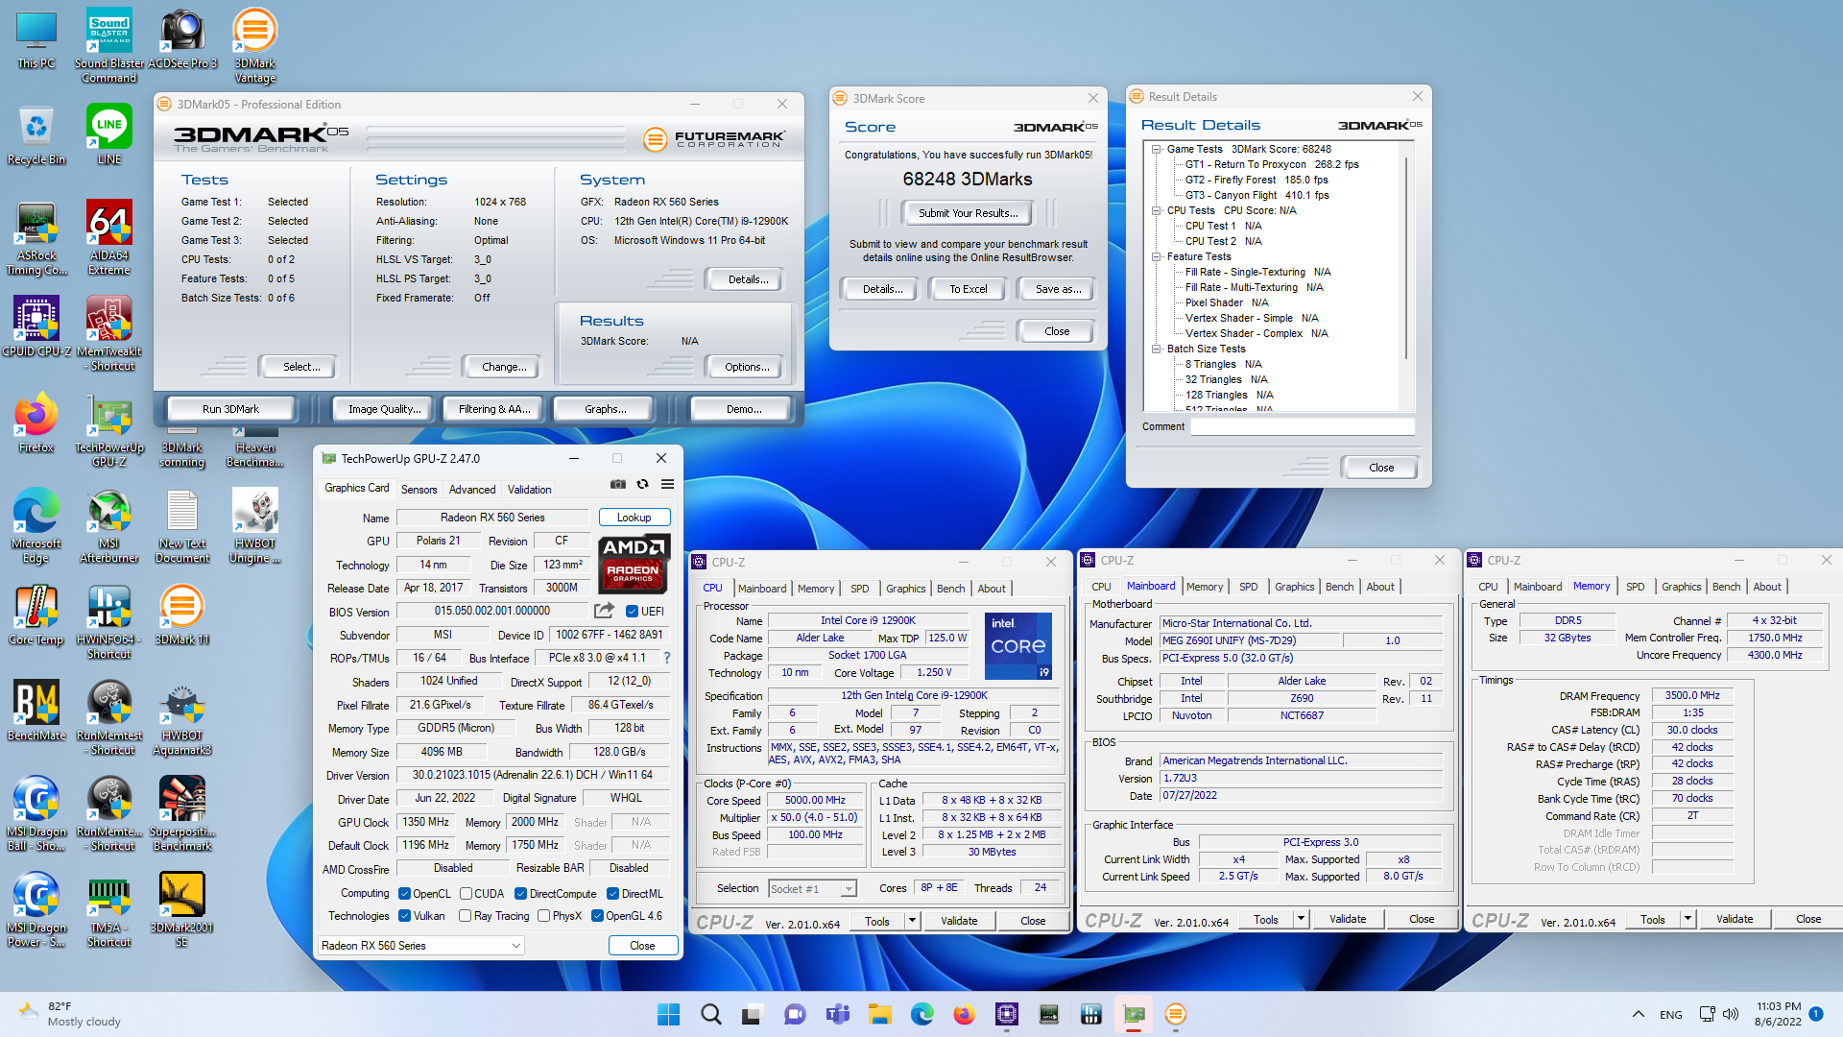1843x1037 pixels.
Task: Toggle CUDA checkbox in GPU-Z
Action: (466, 894)
